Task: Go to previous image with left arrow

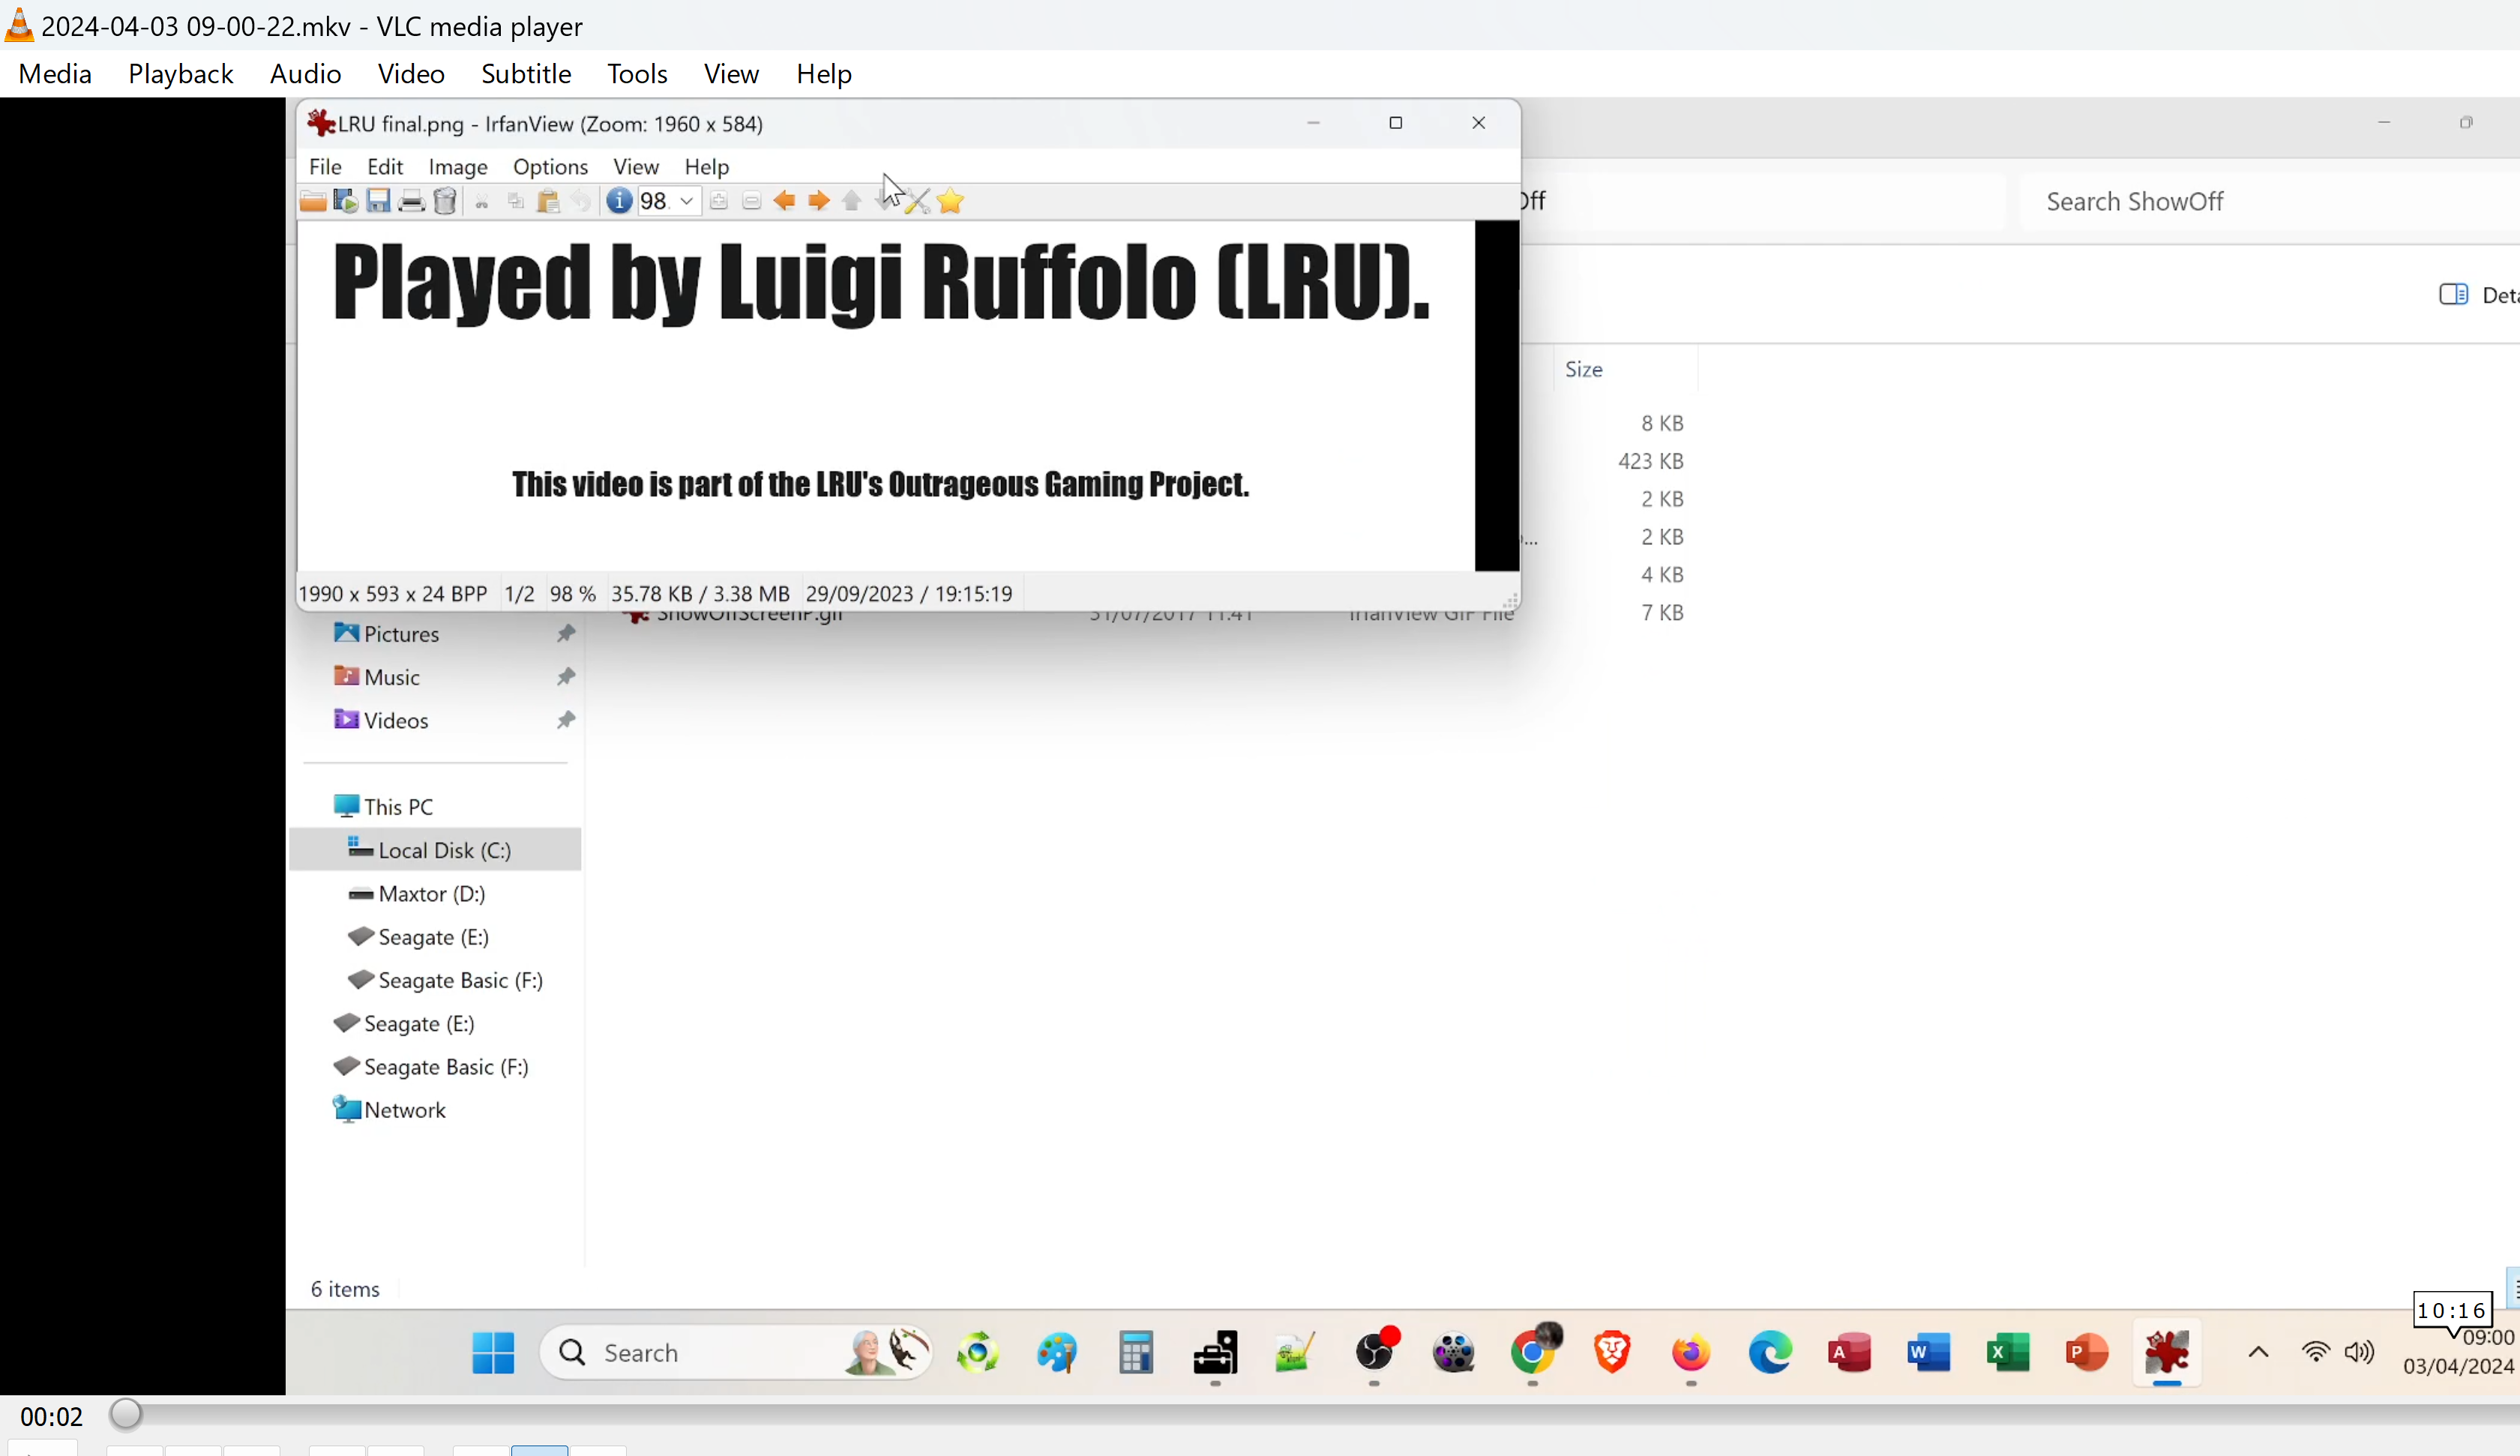Action: tap(785, 201)
